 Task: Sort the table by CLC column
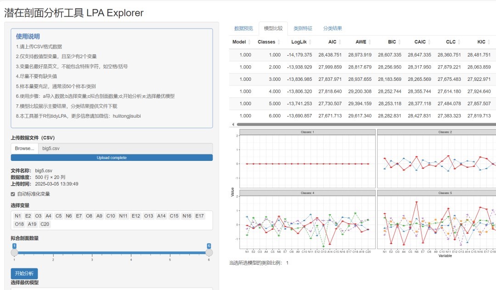460,42
